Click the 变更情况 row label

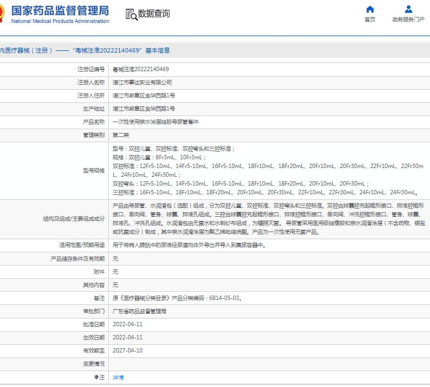pos(94,364)
